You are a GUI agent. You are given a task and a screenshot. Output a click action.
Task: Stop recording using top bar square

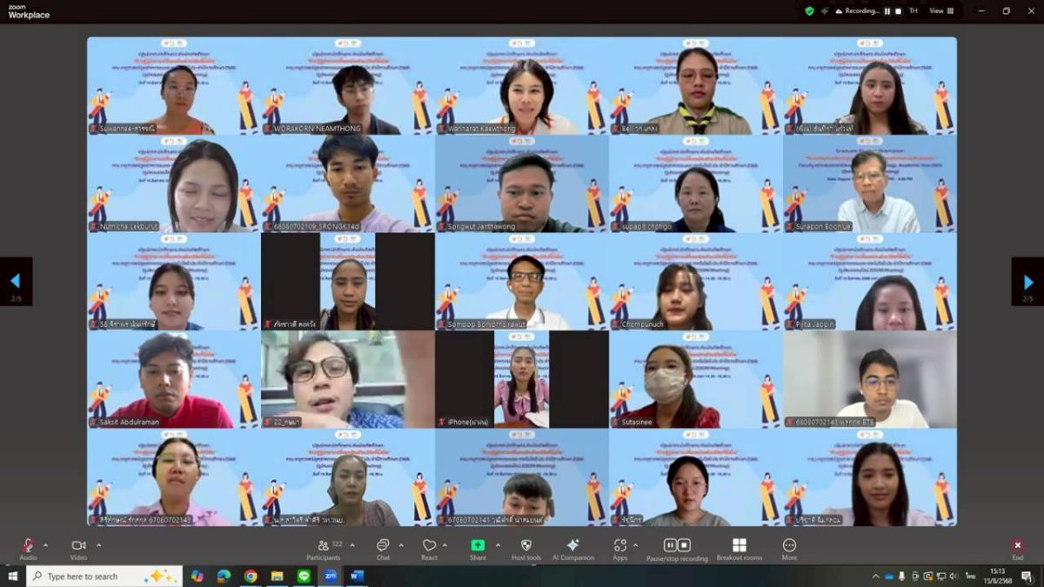(x=899, y=11)
